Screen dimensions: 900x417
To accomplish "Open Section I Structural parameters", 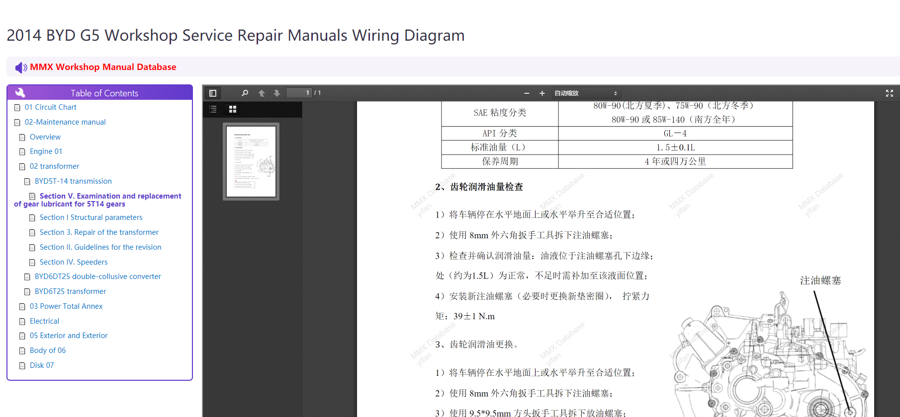I will coord(91,217).
